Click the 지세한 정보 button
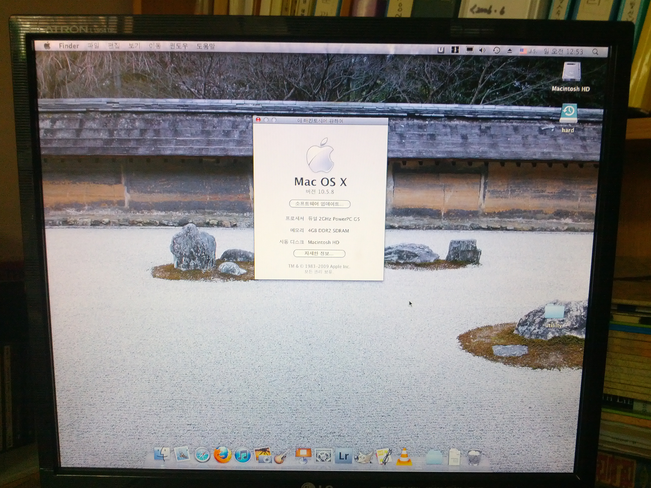The height and width of the screenshot is (488, 651). point(319,253)
